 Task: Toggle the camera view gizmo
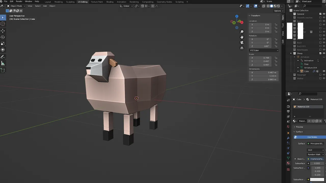242,42
